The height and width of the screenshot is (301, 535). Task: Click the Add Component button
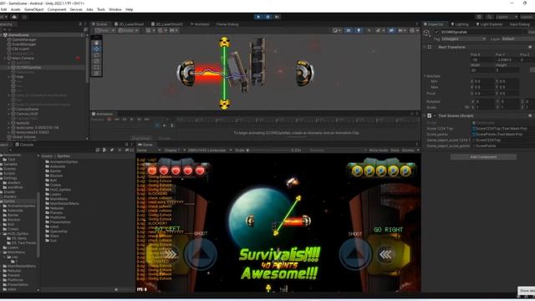click(483, 157)
